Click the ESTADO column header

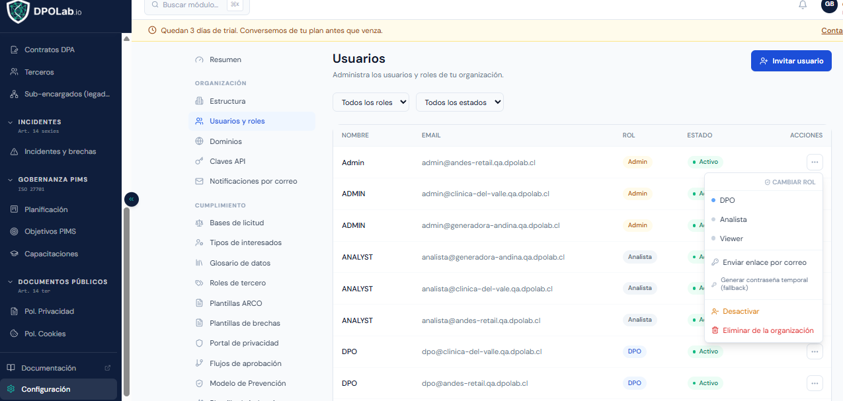[x=700, y=135]
